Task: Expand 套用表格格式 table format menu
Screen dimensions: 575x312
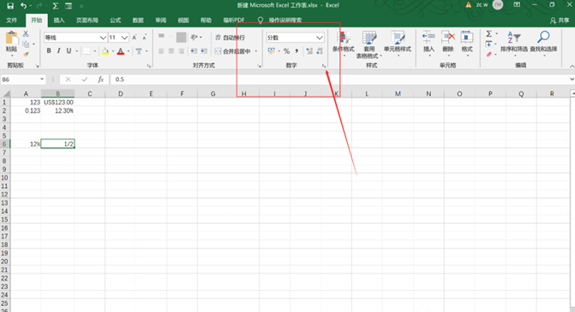Action: click(369, 44)
